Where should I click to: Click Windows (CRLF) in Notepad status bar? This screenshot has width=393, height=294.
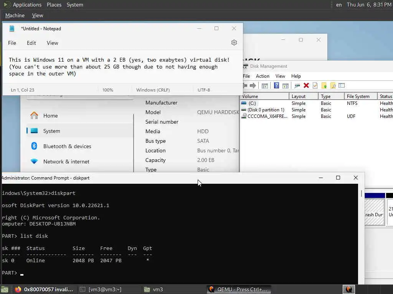153,90
